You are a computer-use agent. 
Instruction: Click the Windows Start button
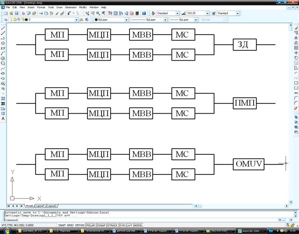tap(8, 231)
